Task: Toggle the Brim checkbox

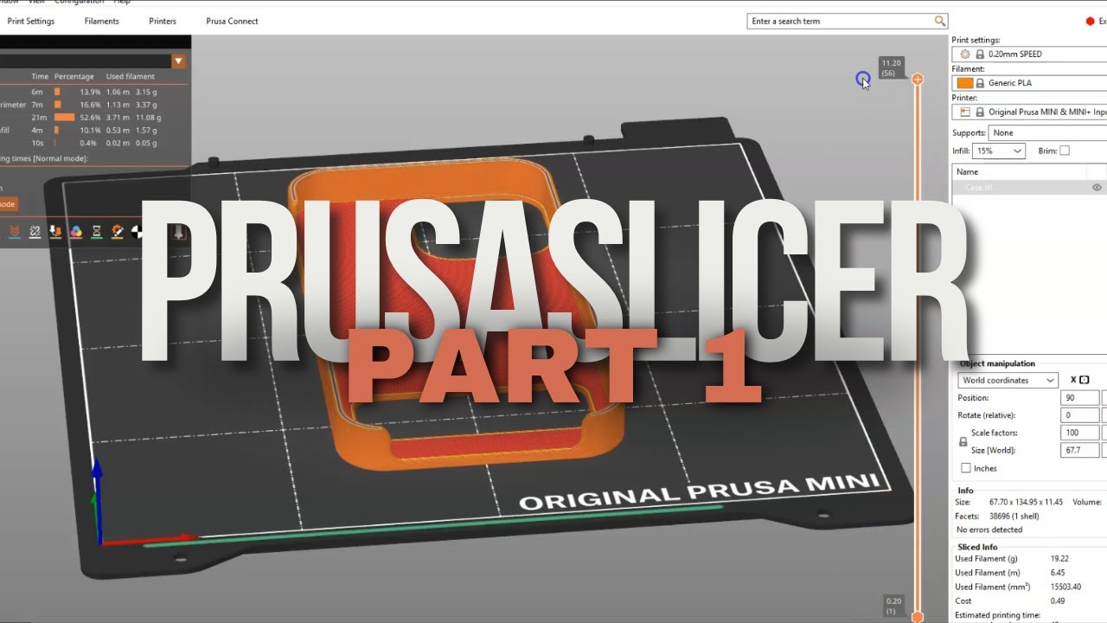Action: (x=1065, y=151)
